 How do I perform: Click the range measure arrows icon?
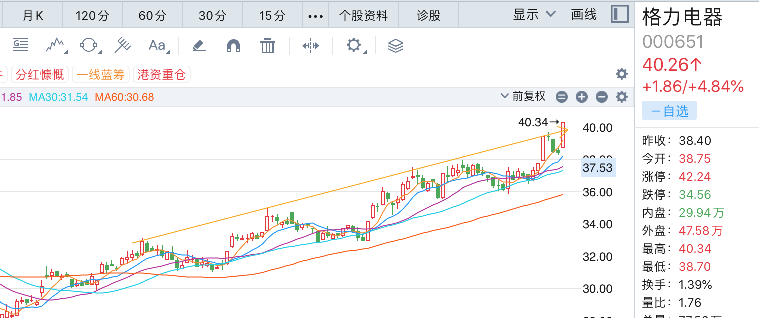[310, 46]
